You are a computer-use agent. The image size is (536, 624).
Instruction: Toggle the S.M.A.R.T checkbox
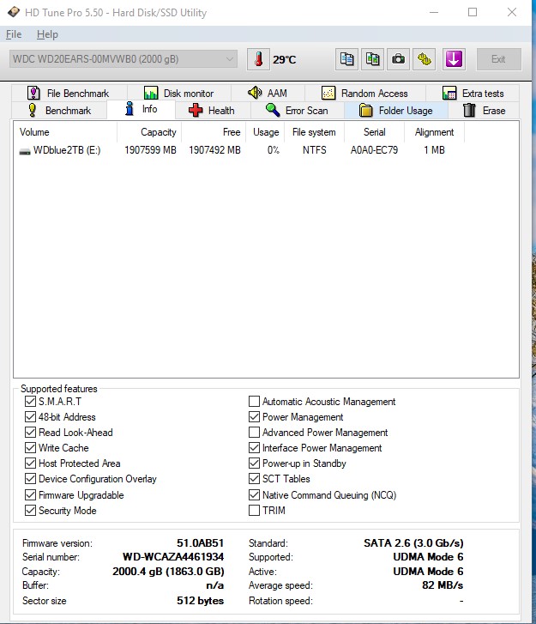click(30, 401)
